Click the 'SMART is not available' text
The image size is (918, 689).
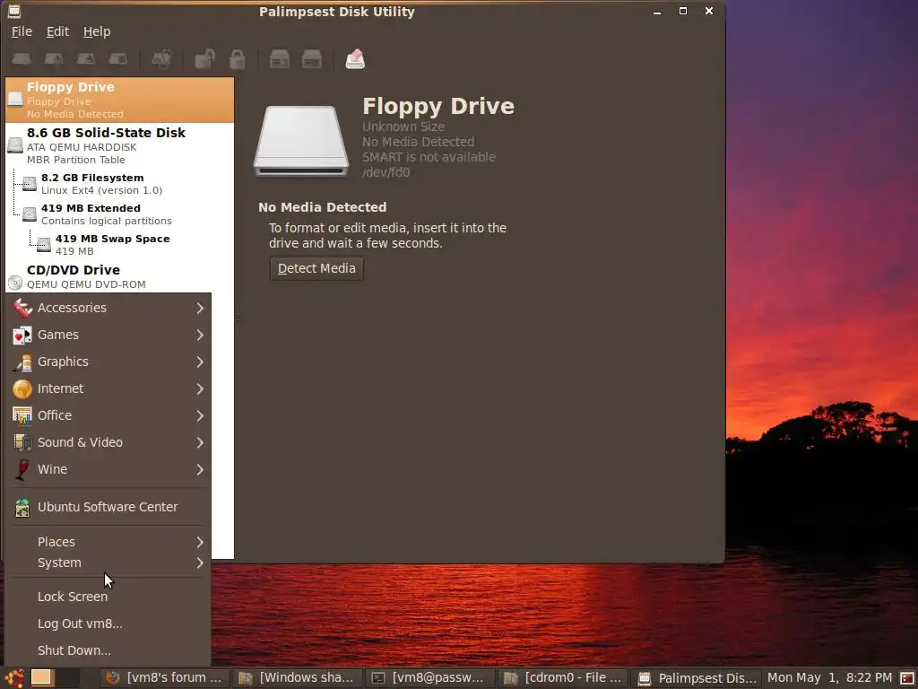coord(429,157)
